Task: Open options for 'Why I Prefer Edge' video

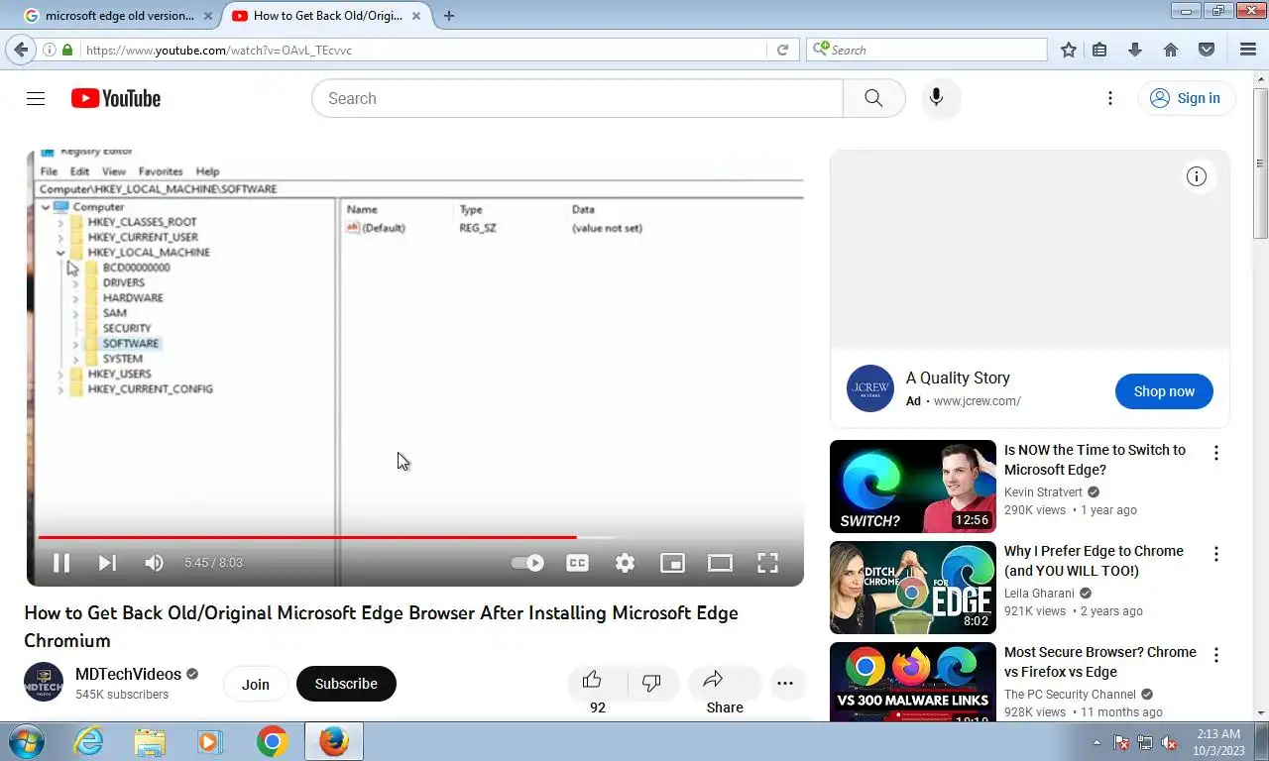Action: click(x=1215, y=554)
